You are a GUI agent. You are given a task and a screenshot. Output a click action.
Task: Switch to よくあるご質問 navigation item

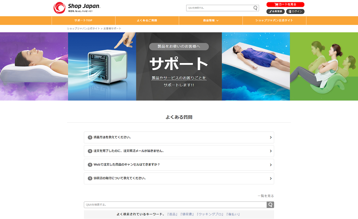tap(147, 20)
